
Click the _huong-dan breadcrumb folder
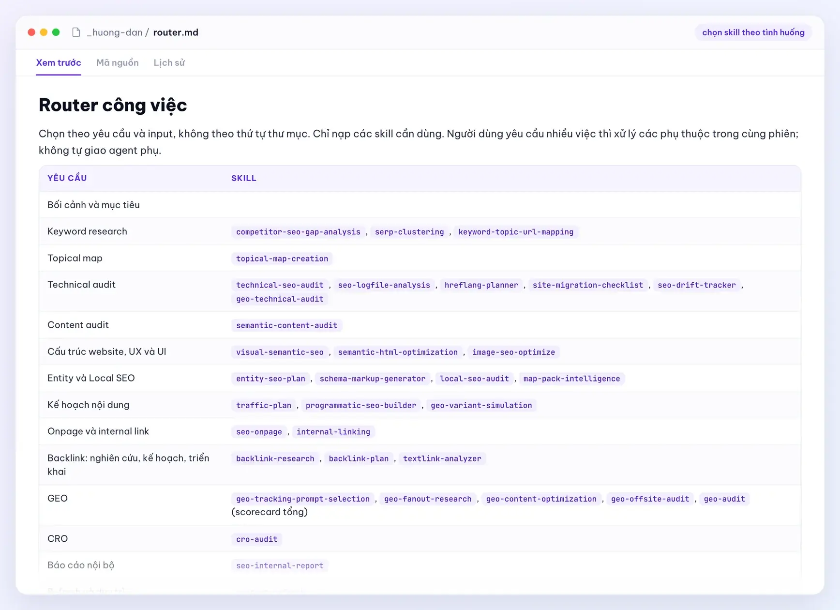pyautogui.click(x=115, y=32)
